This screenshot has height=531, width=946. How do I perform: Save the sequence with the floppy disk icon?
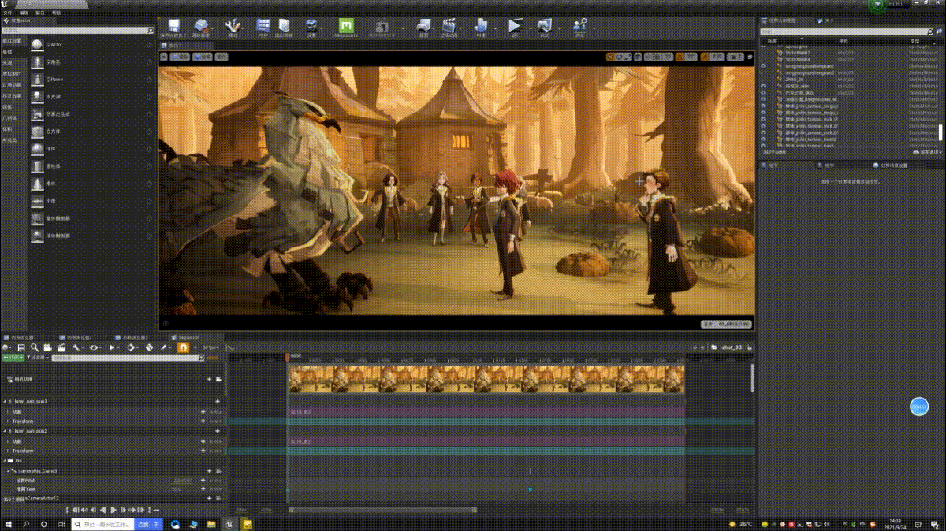(22, 347)
